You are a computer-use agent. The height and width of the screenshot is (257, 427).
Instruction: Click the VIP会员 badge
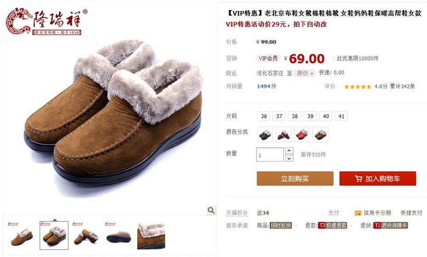(268, 58)
